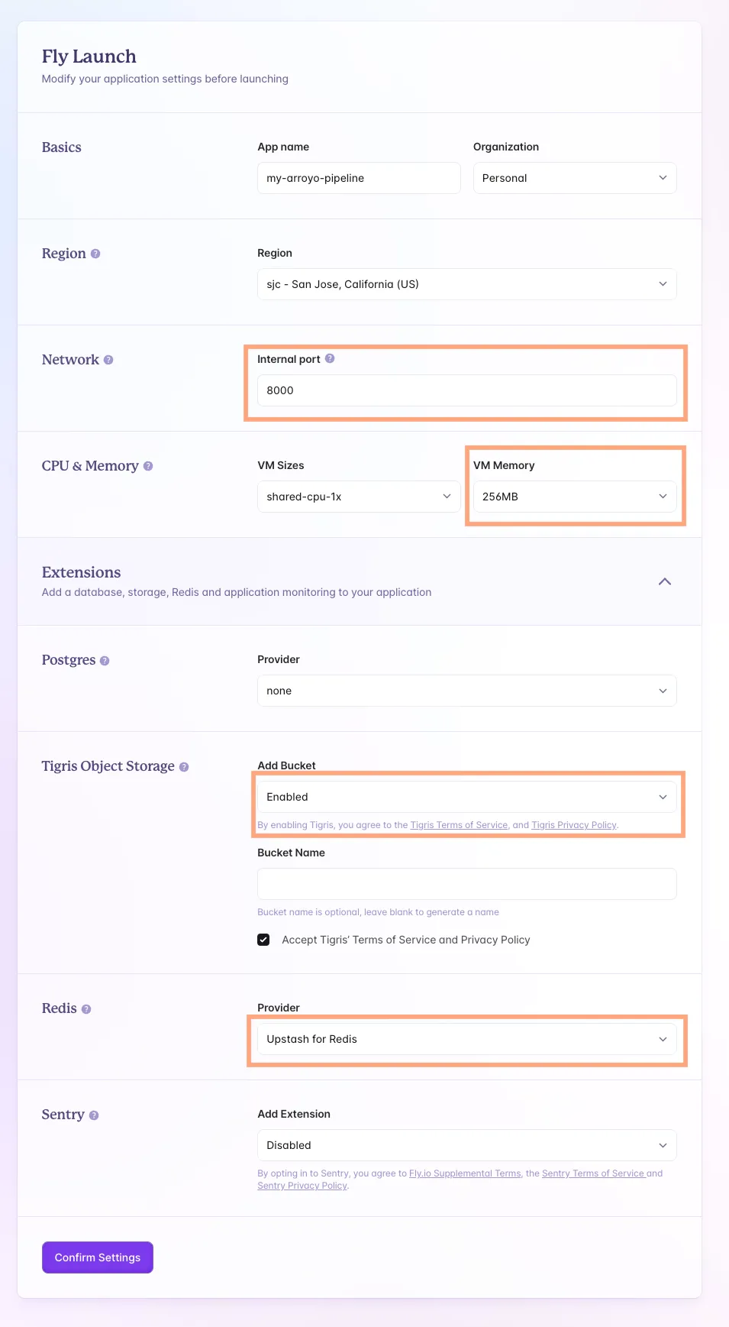729x1327 pixels.
Task: Click help icon beside Network heading
Action: 108,360
